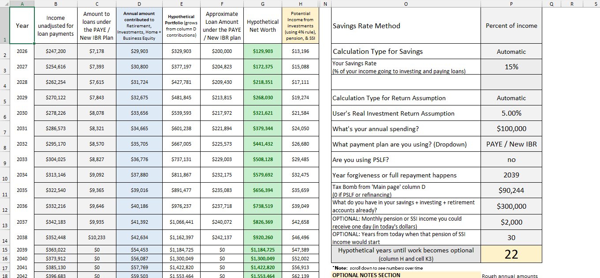Click the $2,000 monthly pension cell
This screenshot has width=600, height=278.
[x=511, y=222]
